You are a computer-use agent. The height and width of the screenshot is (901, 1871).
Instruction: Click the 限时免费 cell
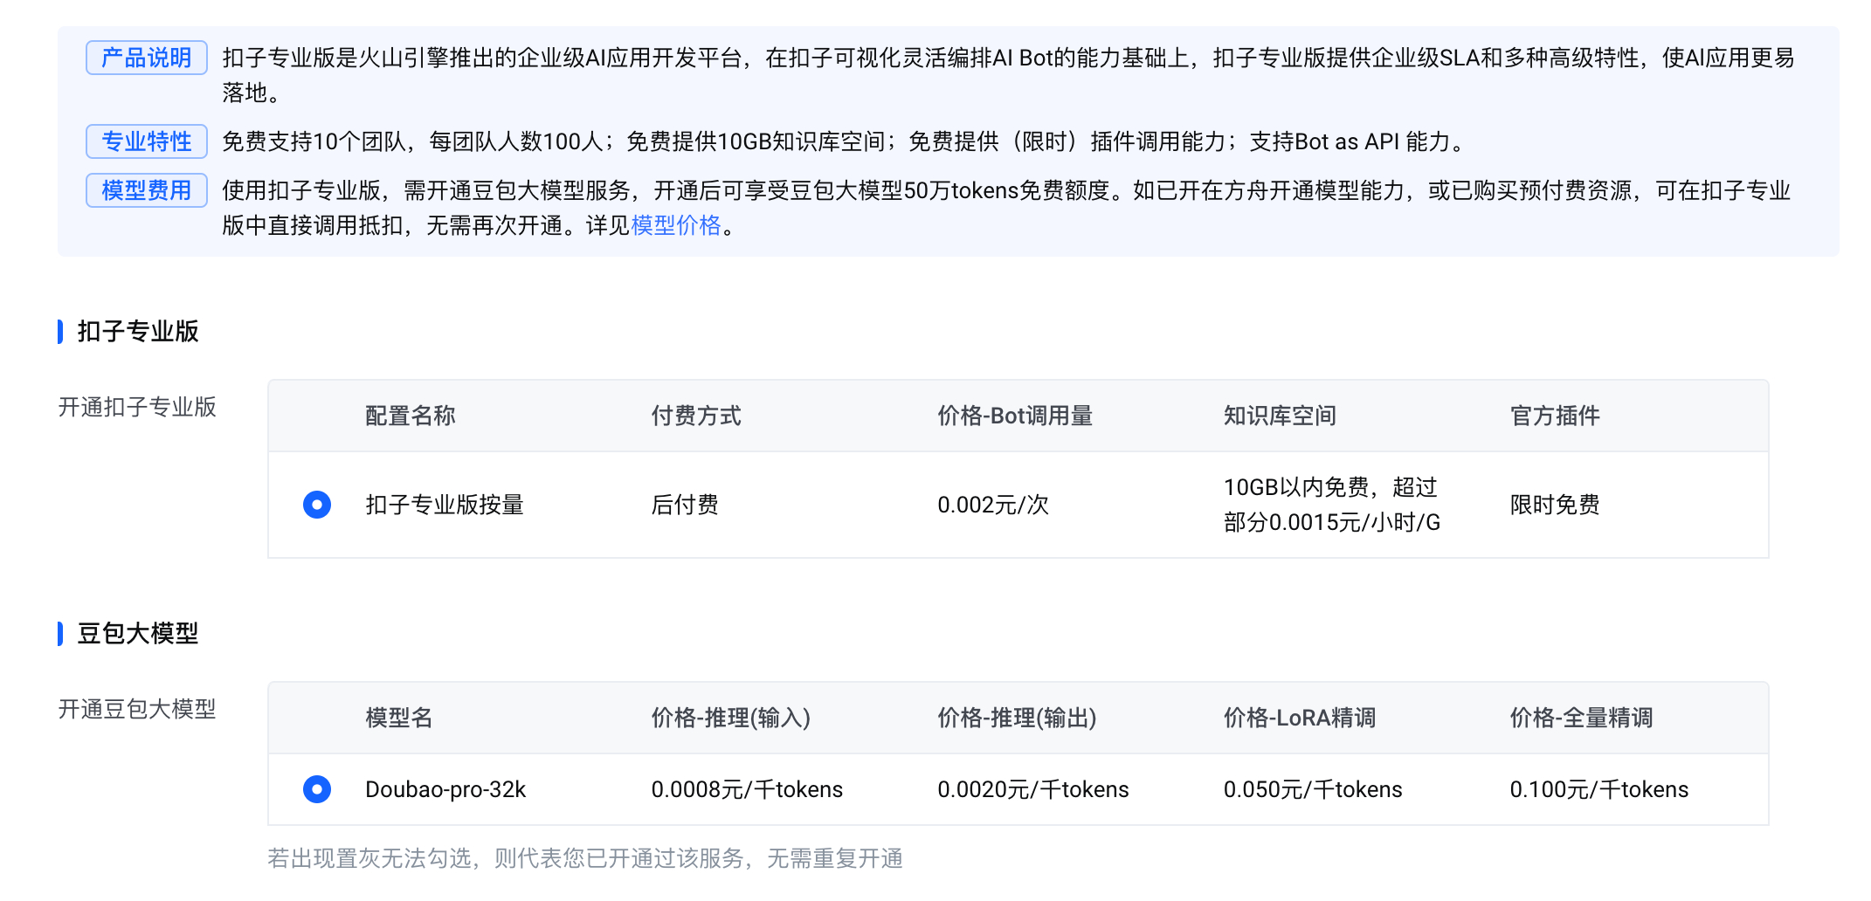pos(1555,505)
